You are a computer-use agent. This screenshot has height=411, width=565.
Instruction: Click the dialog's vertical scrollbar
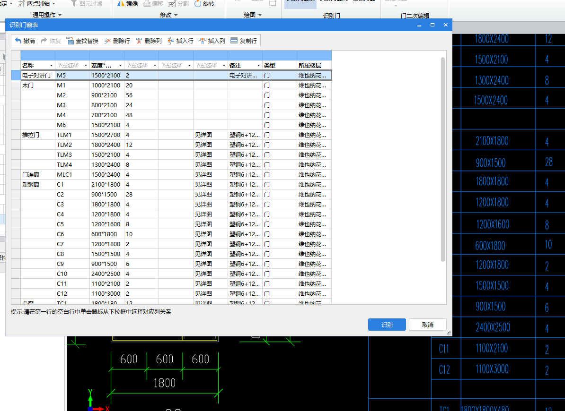[443, 159]
